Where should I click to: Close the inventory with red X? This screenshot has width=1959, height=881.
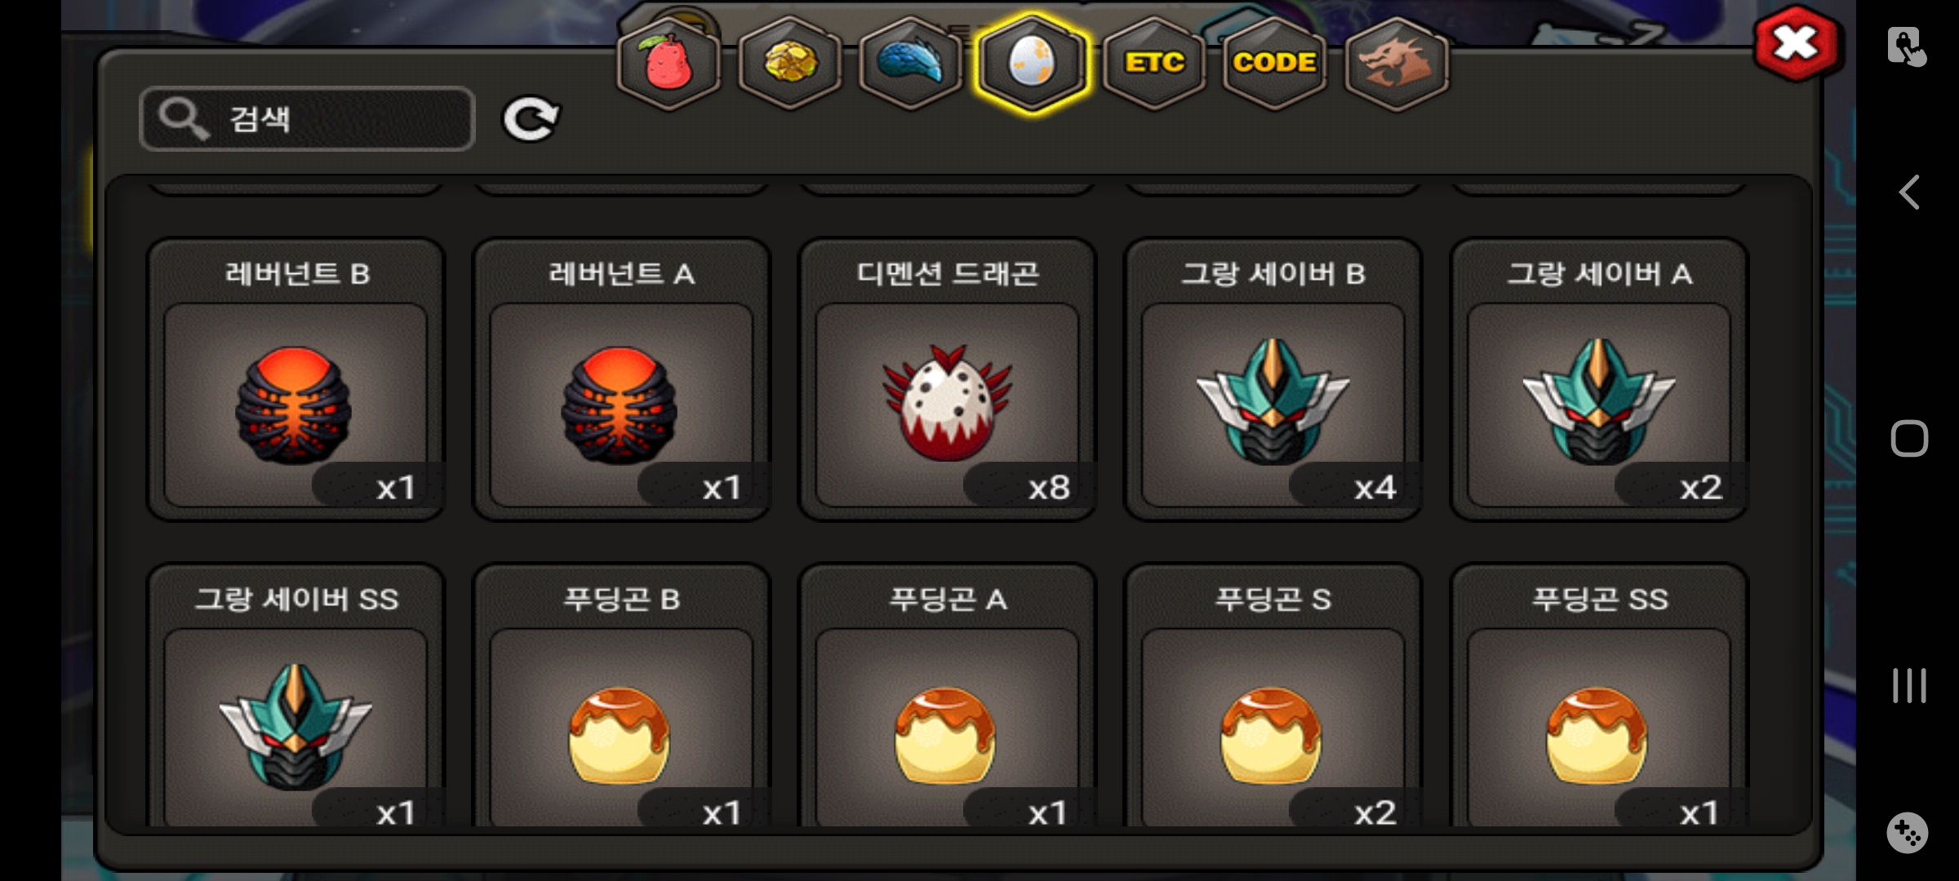tap(1796, 42)
